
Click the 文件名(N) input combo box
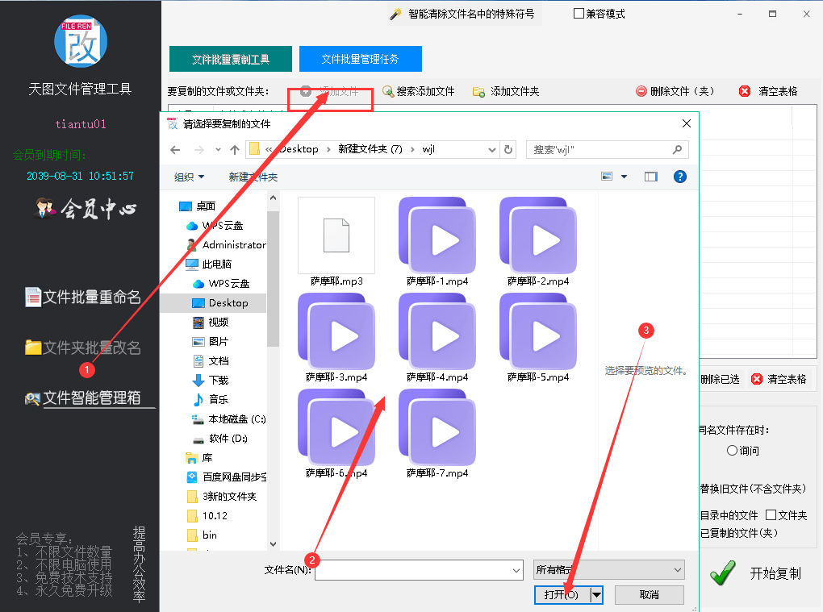click(419, 570)
